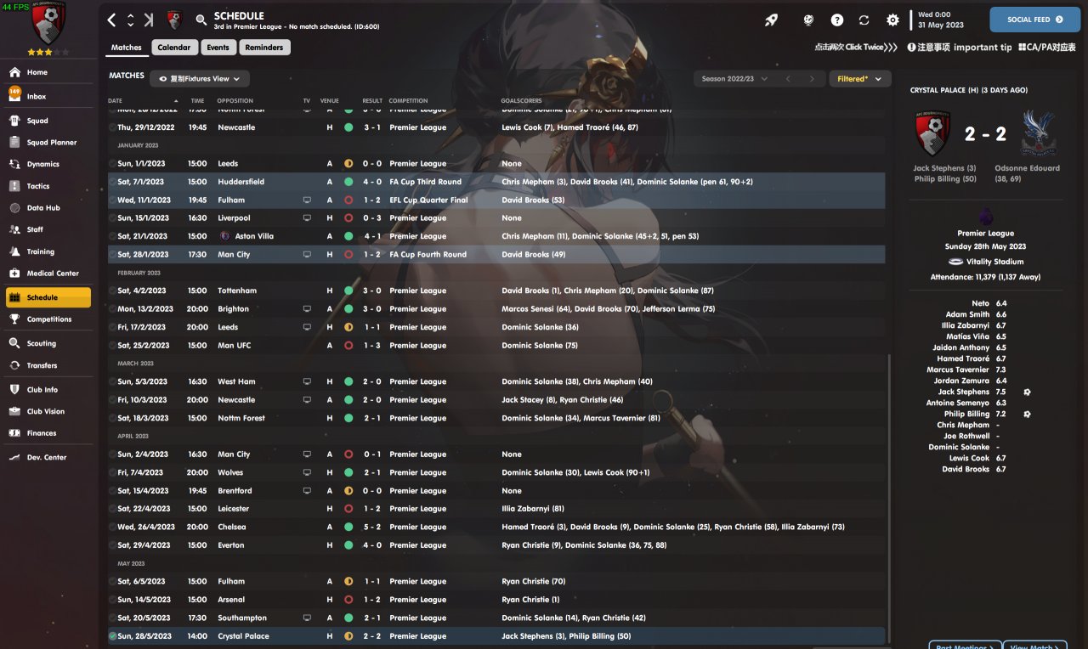The height and width of the screenshot is (649, 1088).
Task: Select Jack Stephens in the ratings list
Action: (x=963, y=392)
